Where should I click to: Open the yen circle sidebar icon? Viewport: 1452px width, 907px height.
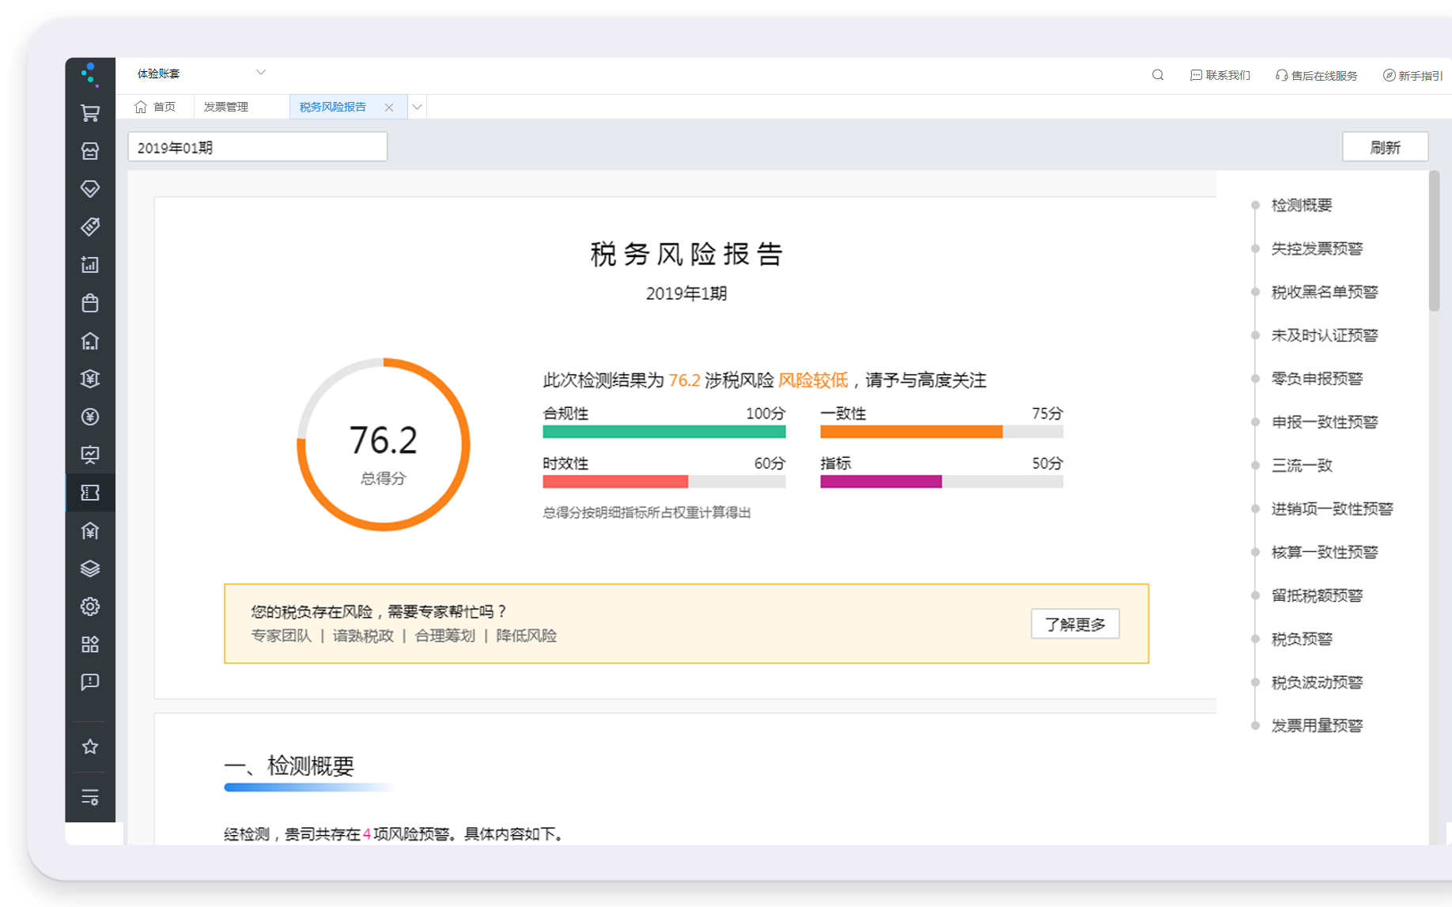point(90,417)
